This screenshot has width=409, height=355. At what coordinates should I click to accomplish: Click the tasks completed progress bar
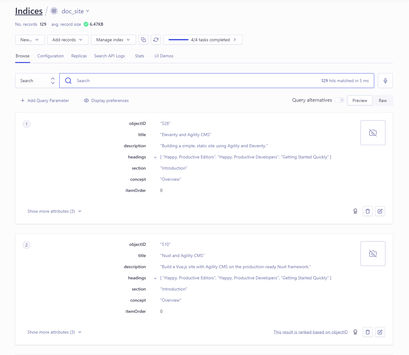(x=179, y=40)
